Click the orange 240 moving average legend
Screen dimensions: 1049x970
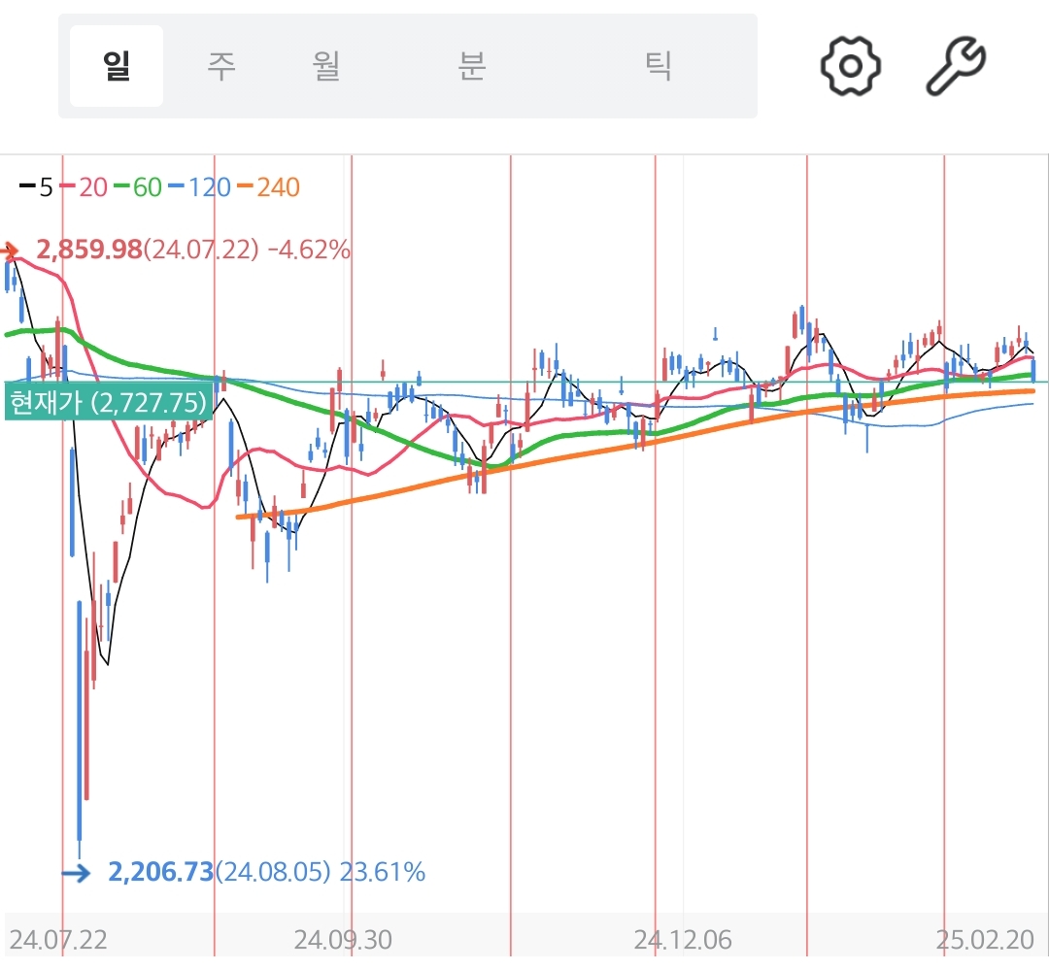tap(269, 187)
